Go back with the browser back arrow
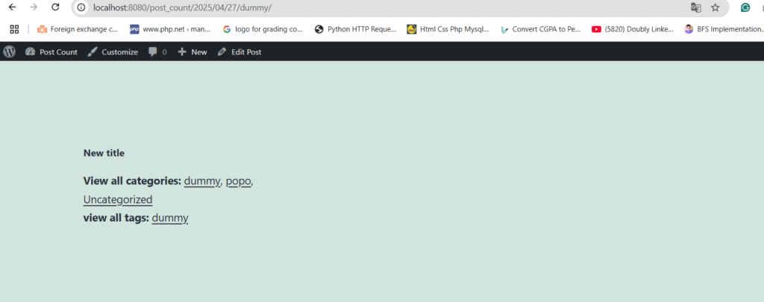Image resolution: width=764 pixels, height=302 pixels. (13, 7)
